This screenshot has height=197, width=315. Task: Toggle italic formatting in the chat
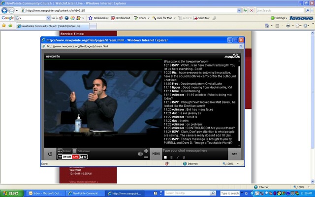click(177, 158)
